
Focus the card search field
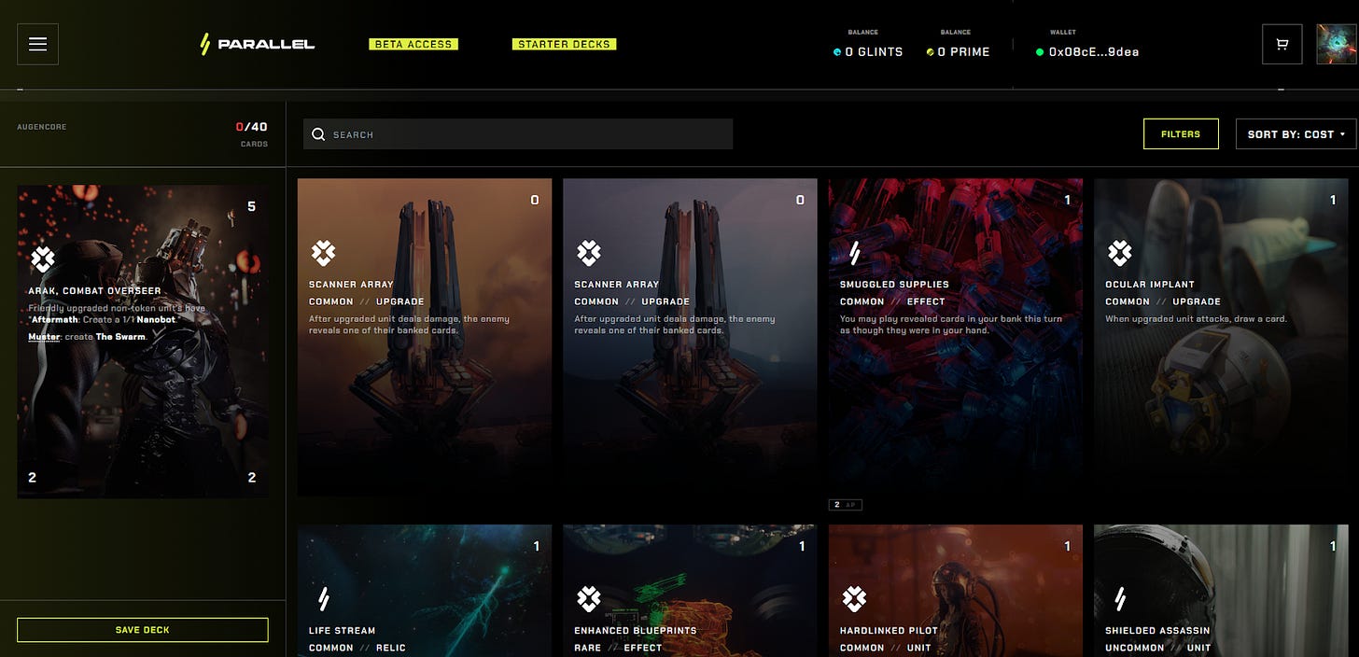click(x=518, y=134)
